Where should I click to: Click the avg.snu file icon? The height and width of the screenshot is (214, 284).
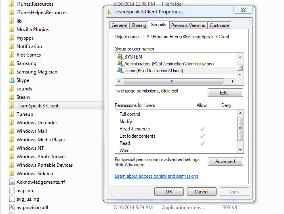(12, 191)
